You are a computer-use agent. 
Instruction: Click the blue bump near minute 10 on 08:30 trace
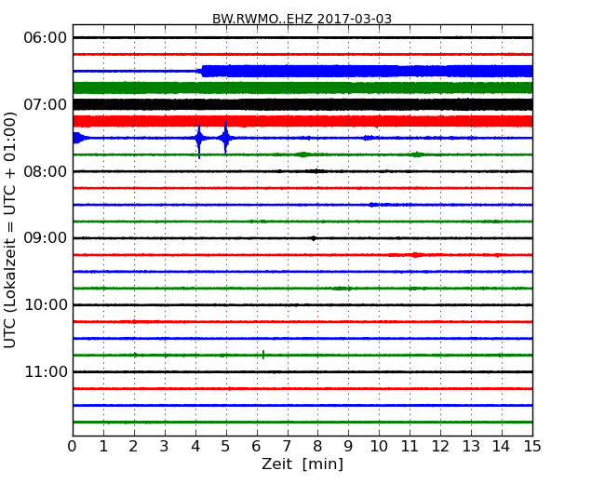[x=373, y=205]
